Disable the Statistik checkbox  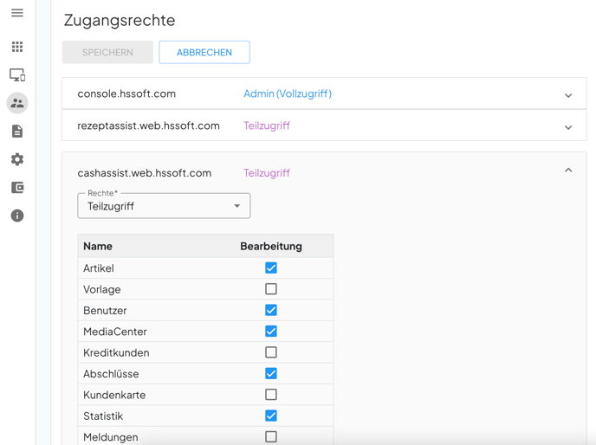271,416
